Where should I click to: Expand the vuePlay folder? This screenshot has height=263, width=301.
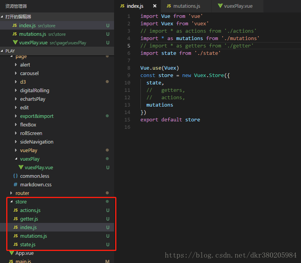coord(16,150)
